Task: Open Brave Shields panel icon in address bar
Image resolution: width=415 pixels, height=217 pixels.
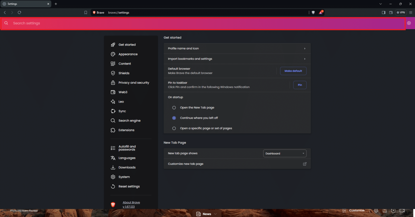Action: pos(313,12)
